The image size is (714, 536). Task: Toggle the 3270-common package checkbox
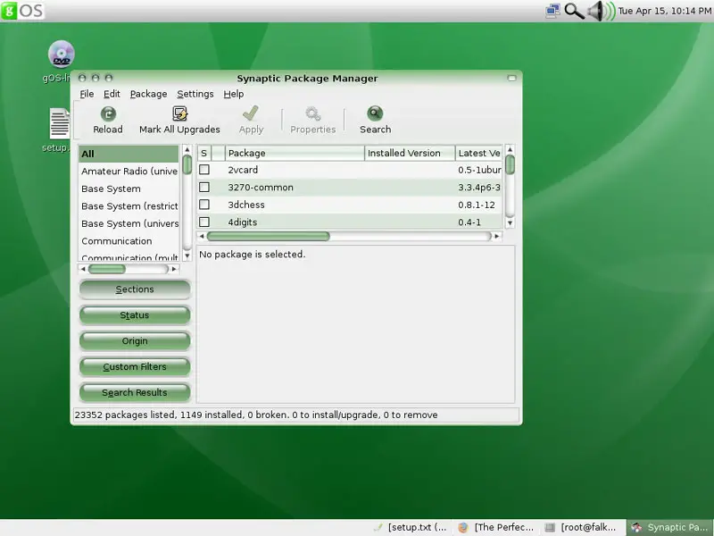(x=204, y=187)
